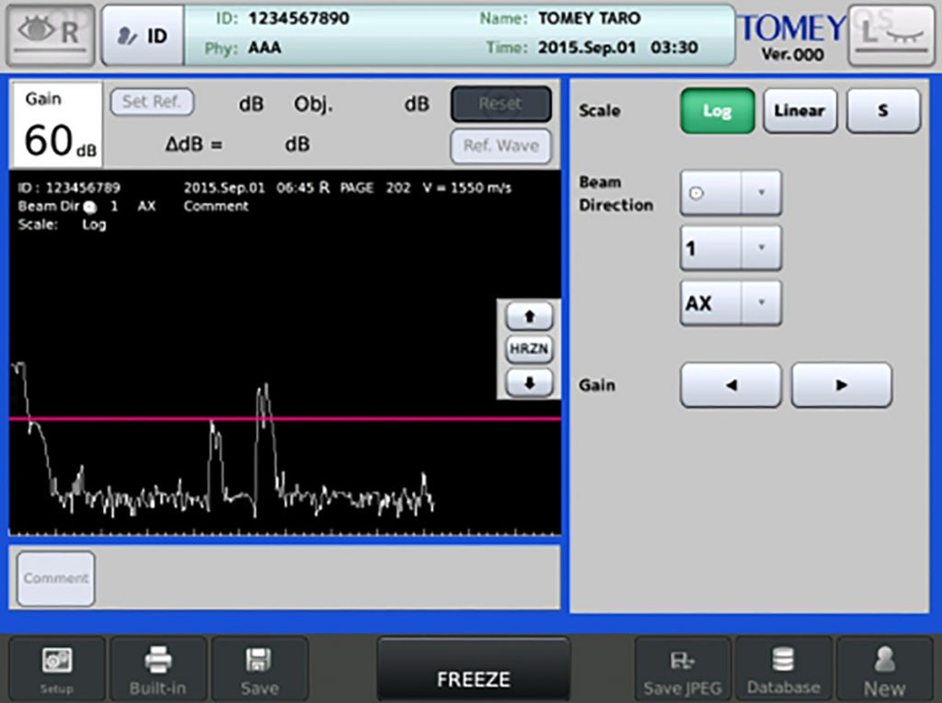
Task: Click the Reset button
Action: point(501,104)
